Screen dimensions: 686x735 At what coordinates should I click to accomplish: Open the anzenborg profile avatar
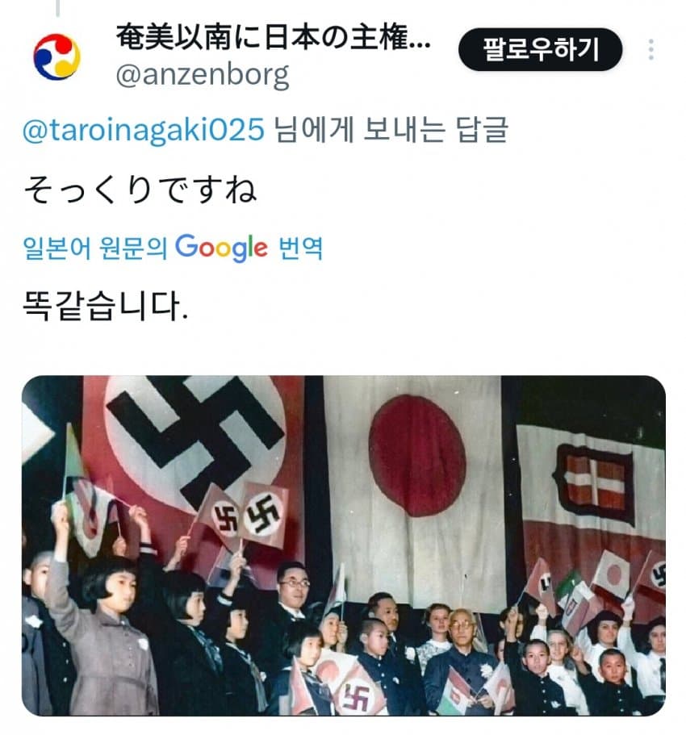[x=56, y=56]
